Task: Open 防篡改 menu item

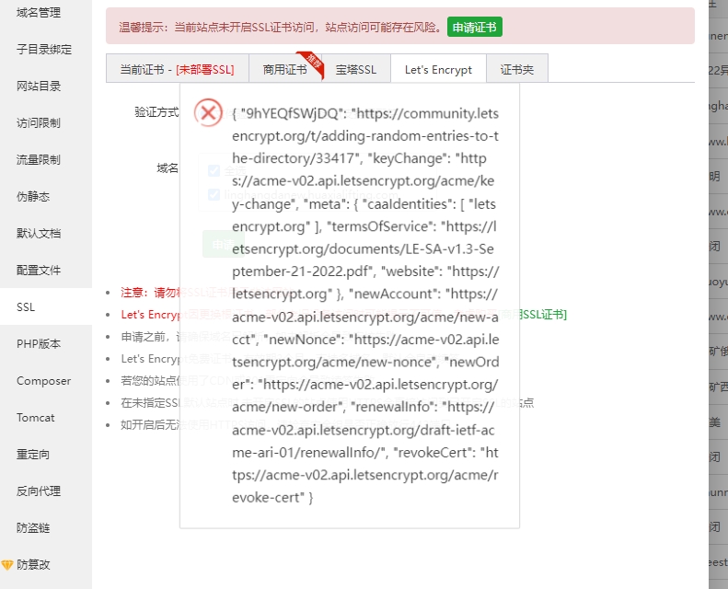Action: point(33,564)
